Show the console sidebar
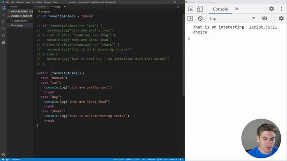Screen dimensions: 287x161 click(190, 18)
